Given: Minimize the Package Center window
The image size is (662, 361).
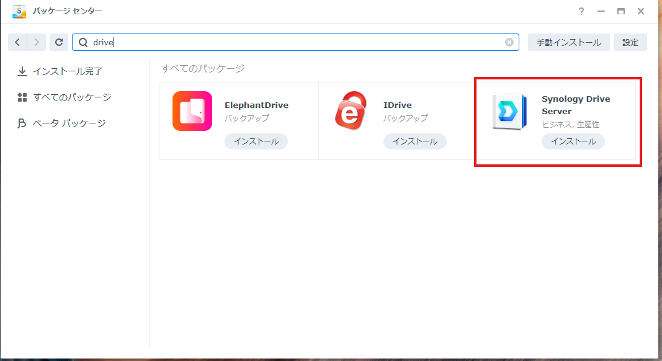Looking at the screenshot, I should (x=601, y=11).
